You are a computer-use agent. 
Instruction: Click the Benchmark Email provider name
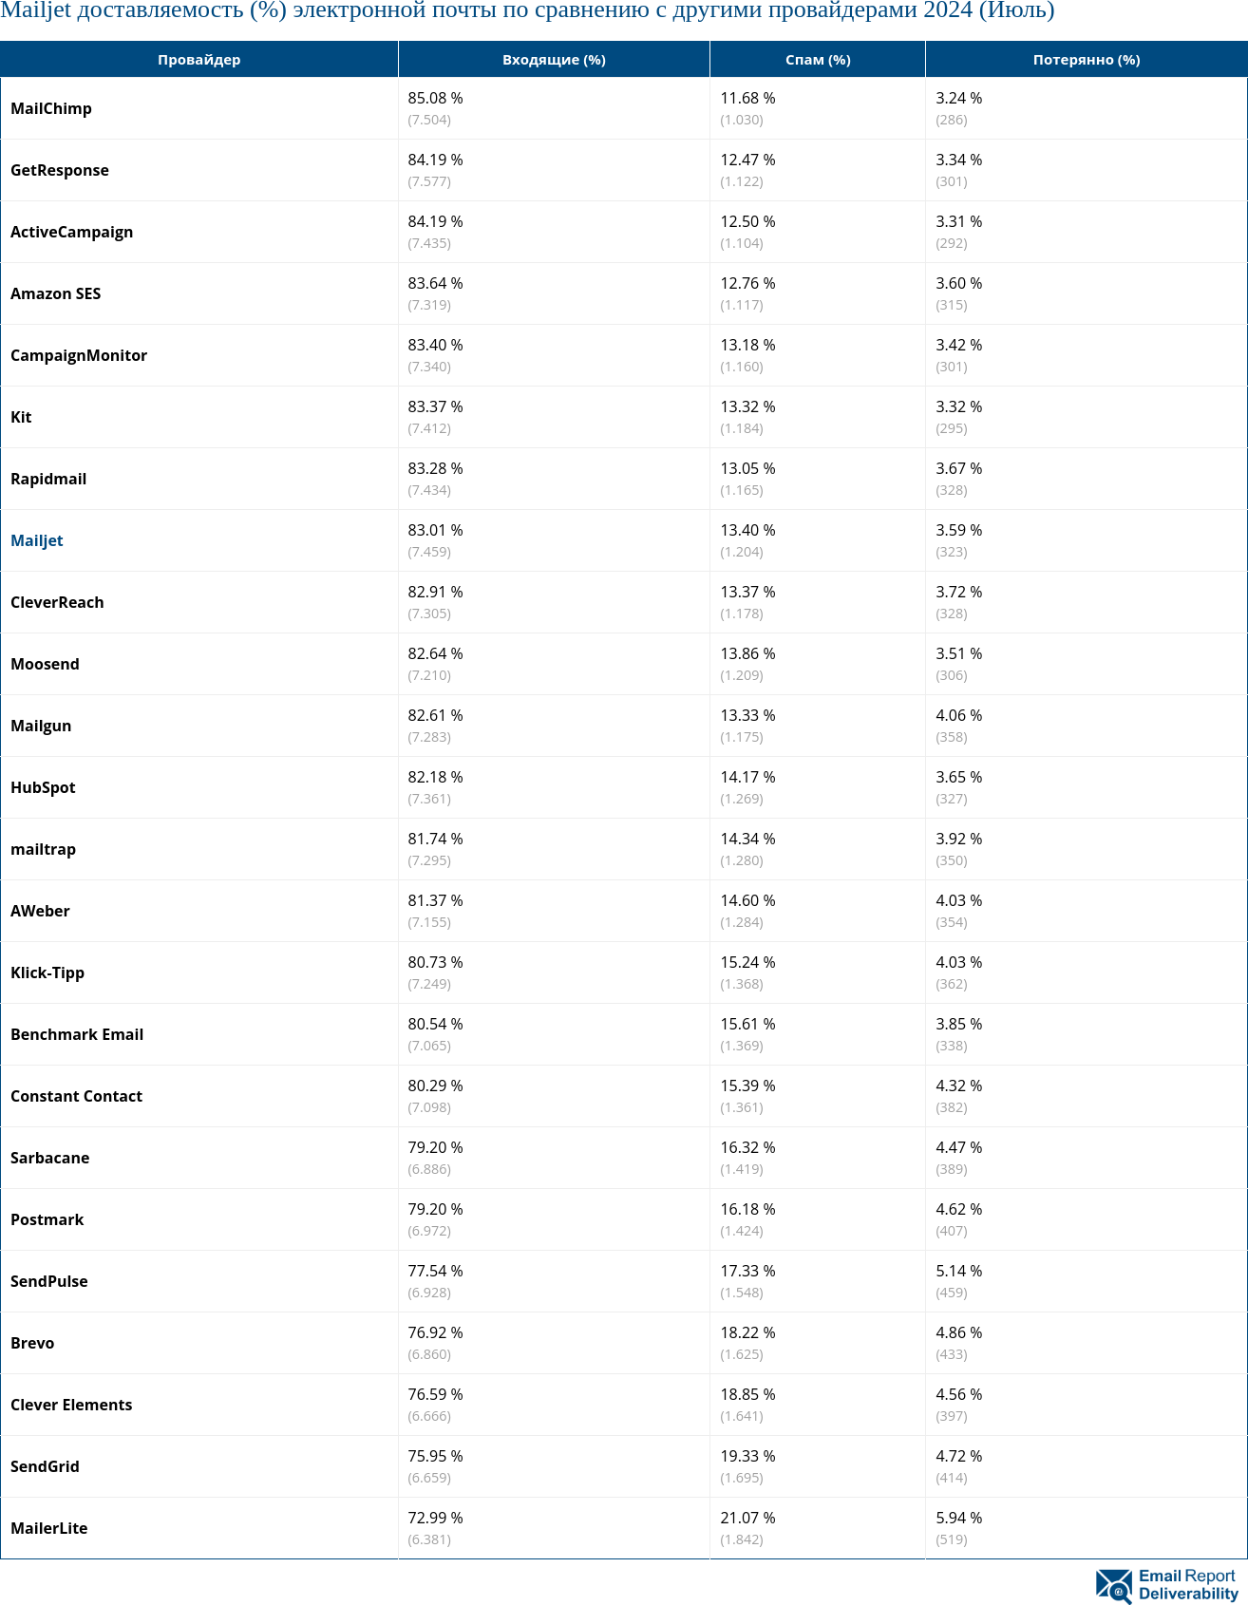pyautogui.click(x=77, y=1034)
